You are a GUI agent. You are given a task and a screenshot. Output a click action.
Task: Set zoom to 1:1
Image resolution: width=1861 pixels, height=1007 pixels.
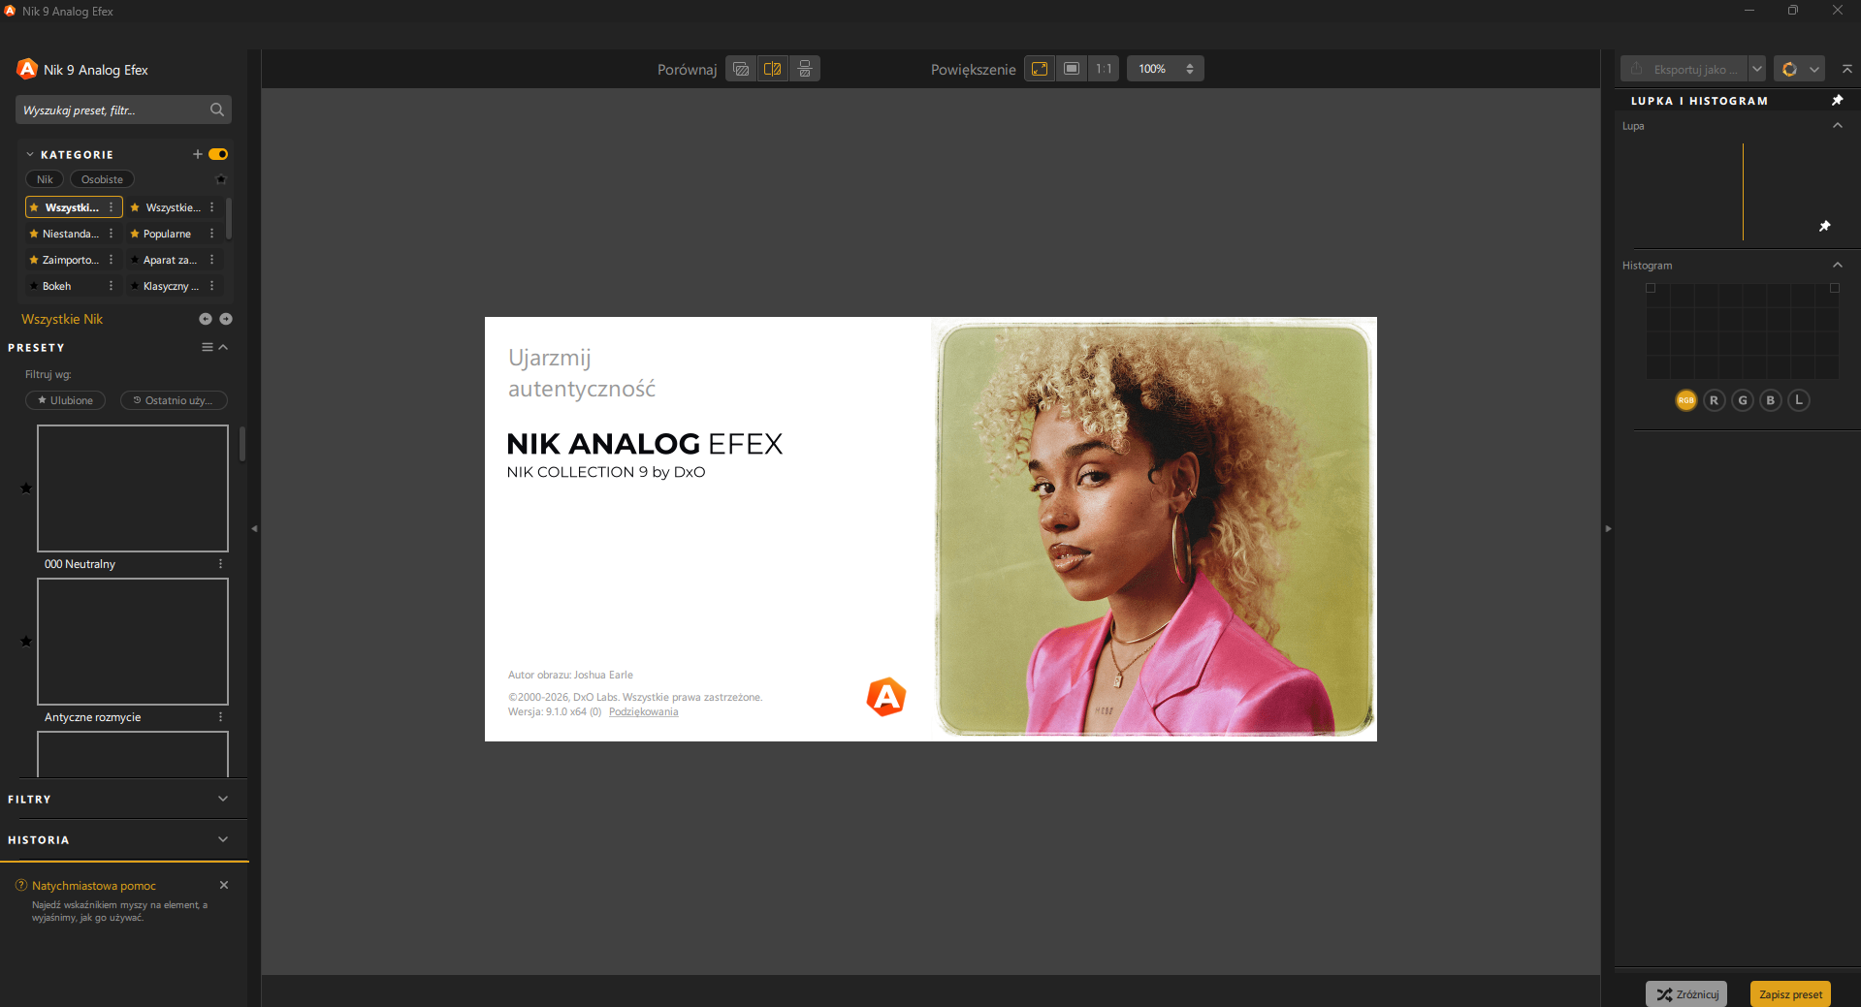pyautogui.click(x=1104, y=69)
